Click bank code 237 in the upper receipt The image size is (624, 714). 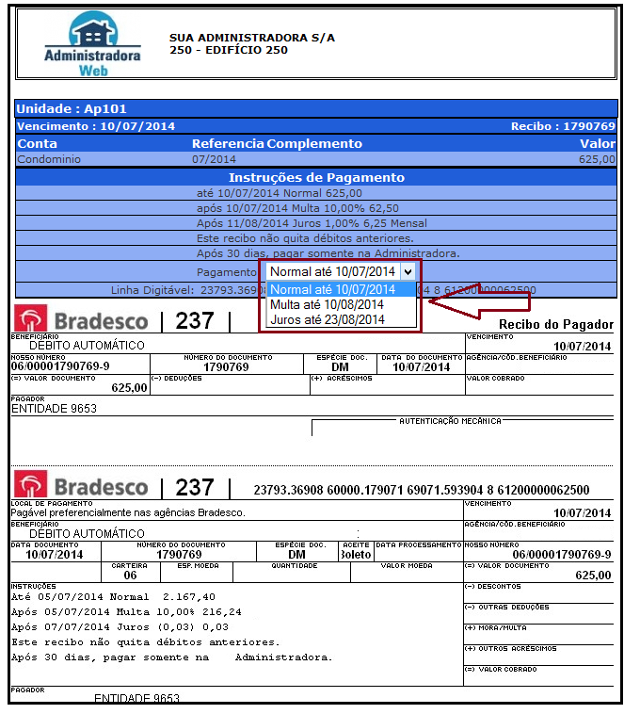[x=195, y=322]
